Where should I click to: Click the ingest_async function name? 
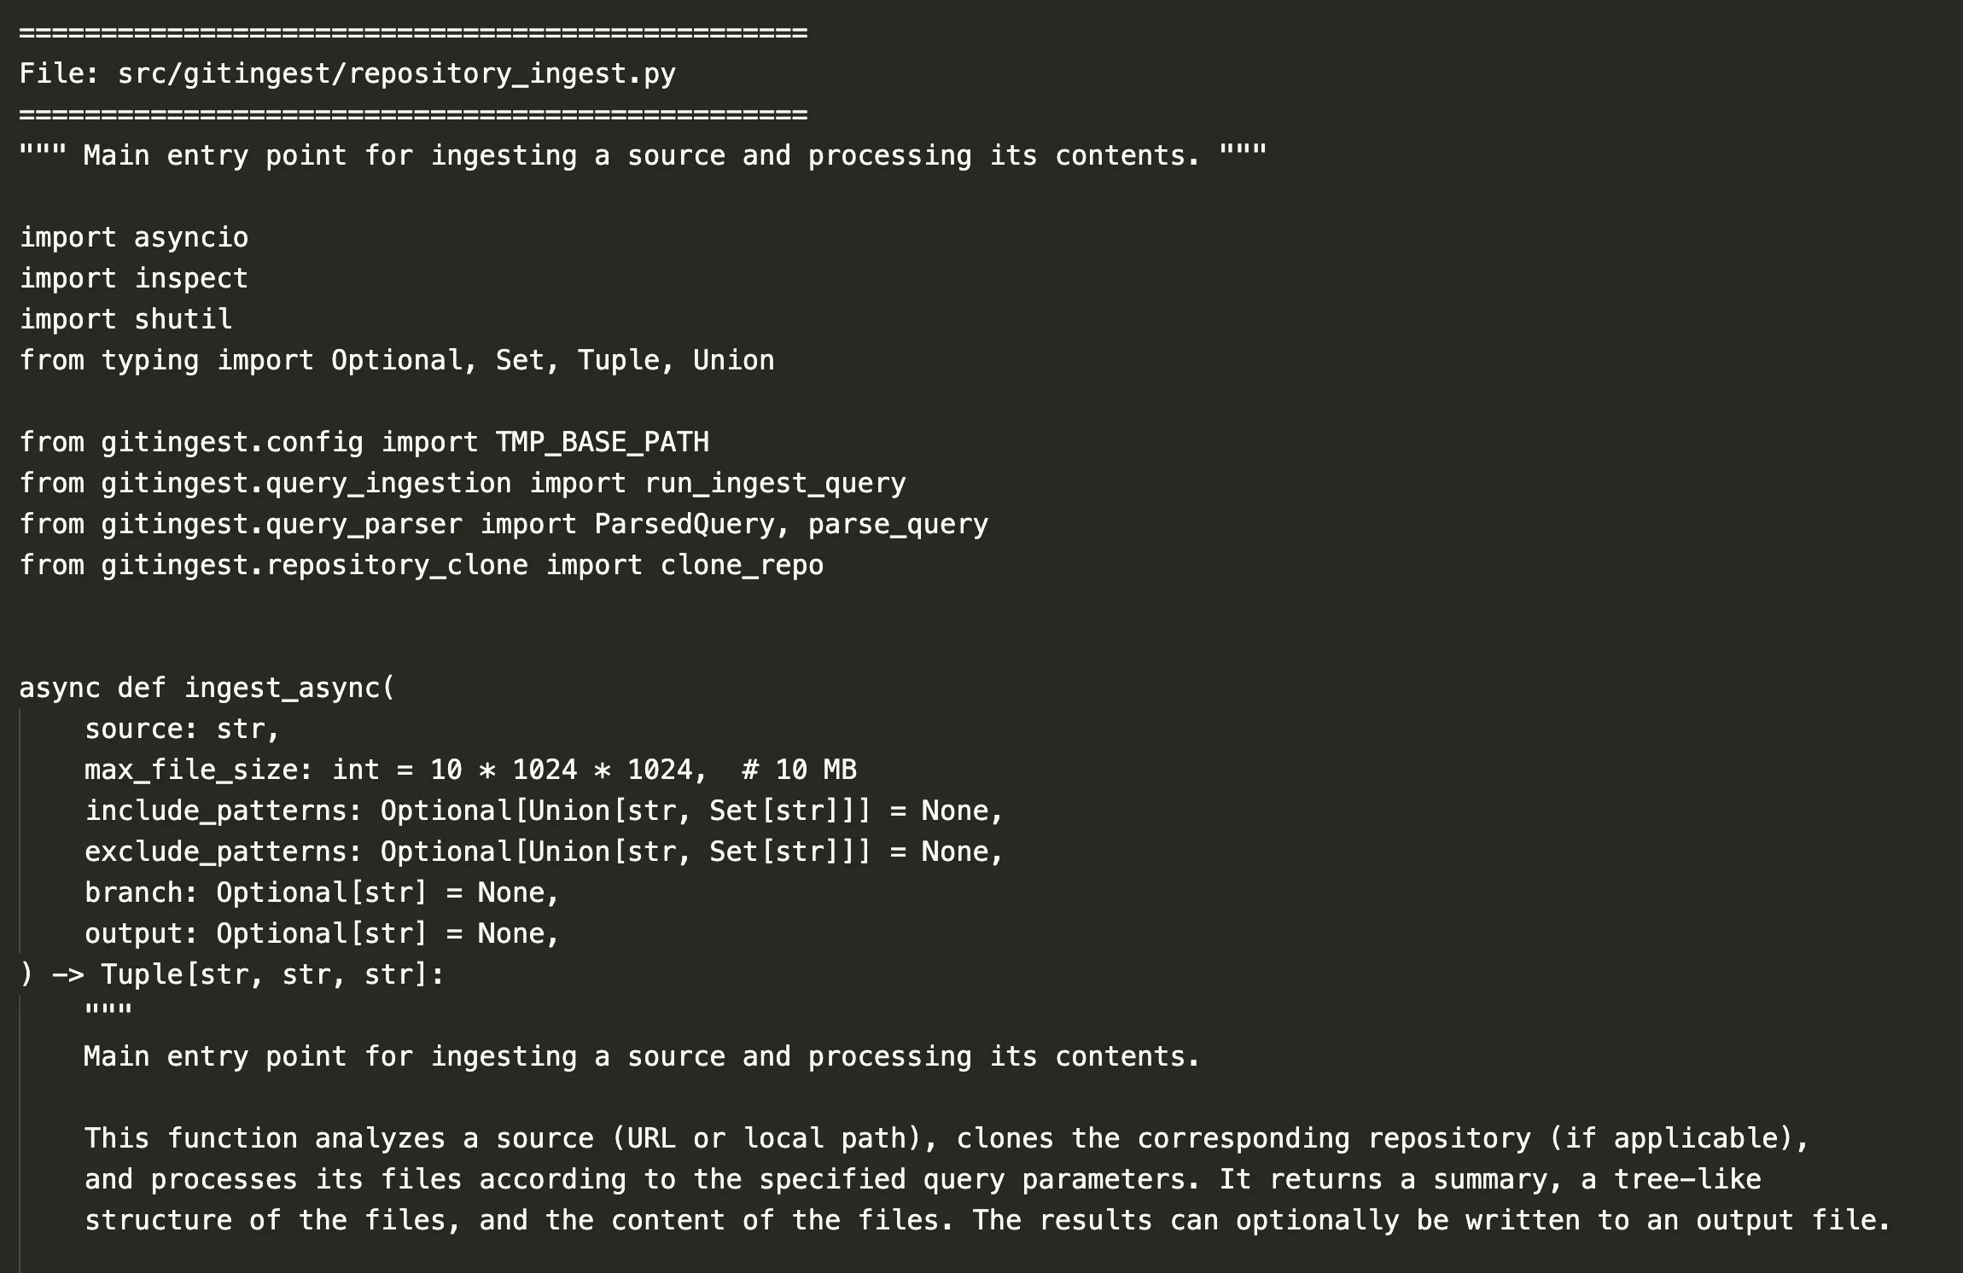[282, 688]
